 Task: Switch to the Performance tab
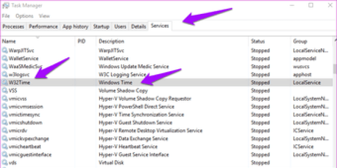point(43,26)
